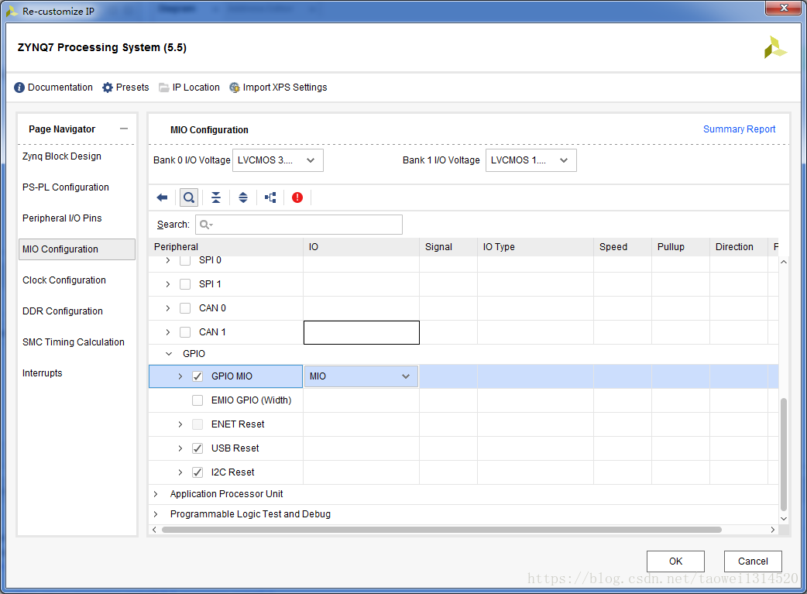807x594 pixels.
Task: Uncheck the I2C Reset checkbox
Action: (x=197, y=472)
